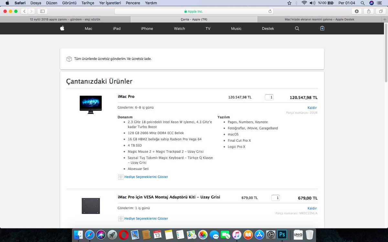Open the App Store in the Dock

(x=259, y=235)
